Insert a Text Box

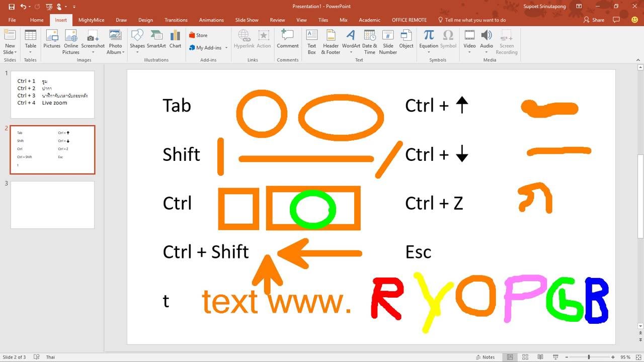coord(312,42)
